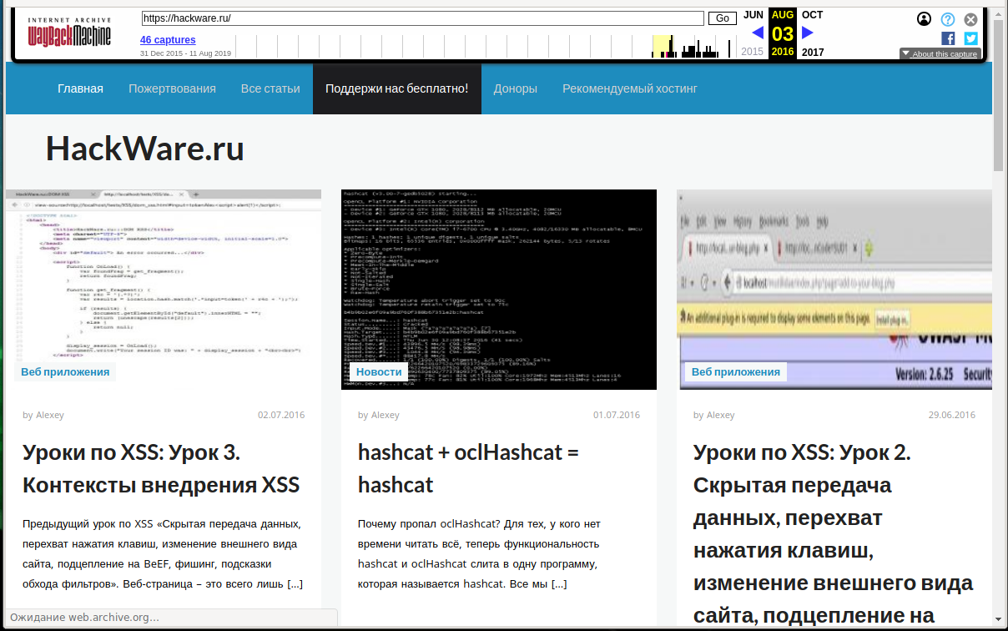Click the Wayback Machine logo

pos(65,32)
